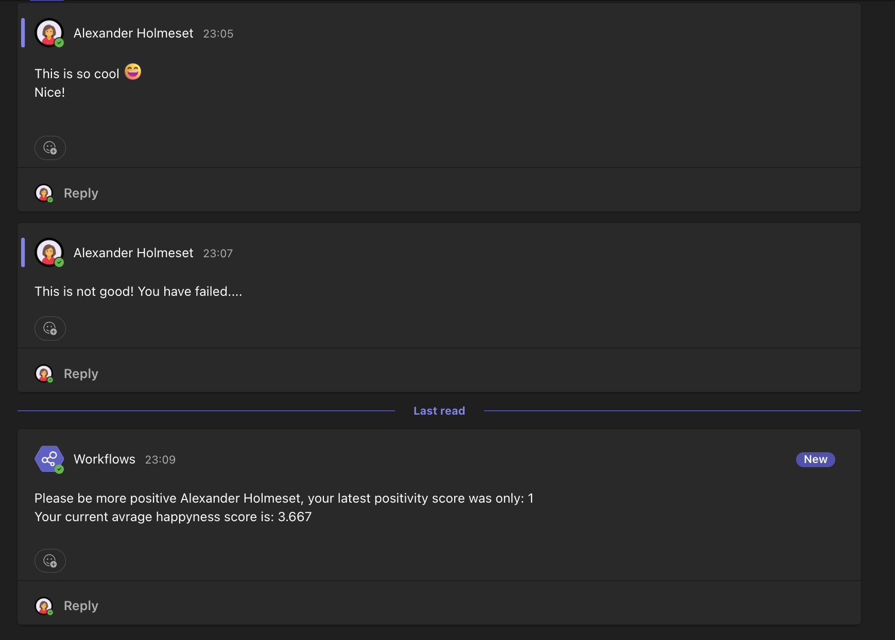Reply to the 'This is not good' thread
The image size is (895, 640).
click(81, 374)
